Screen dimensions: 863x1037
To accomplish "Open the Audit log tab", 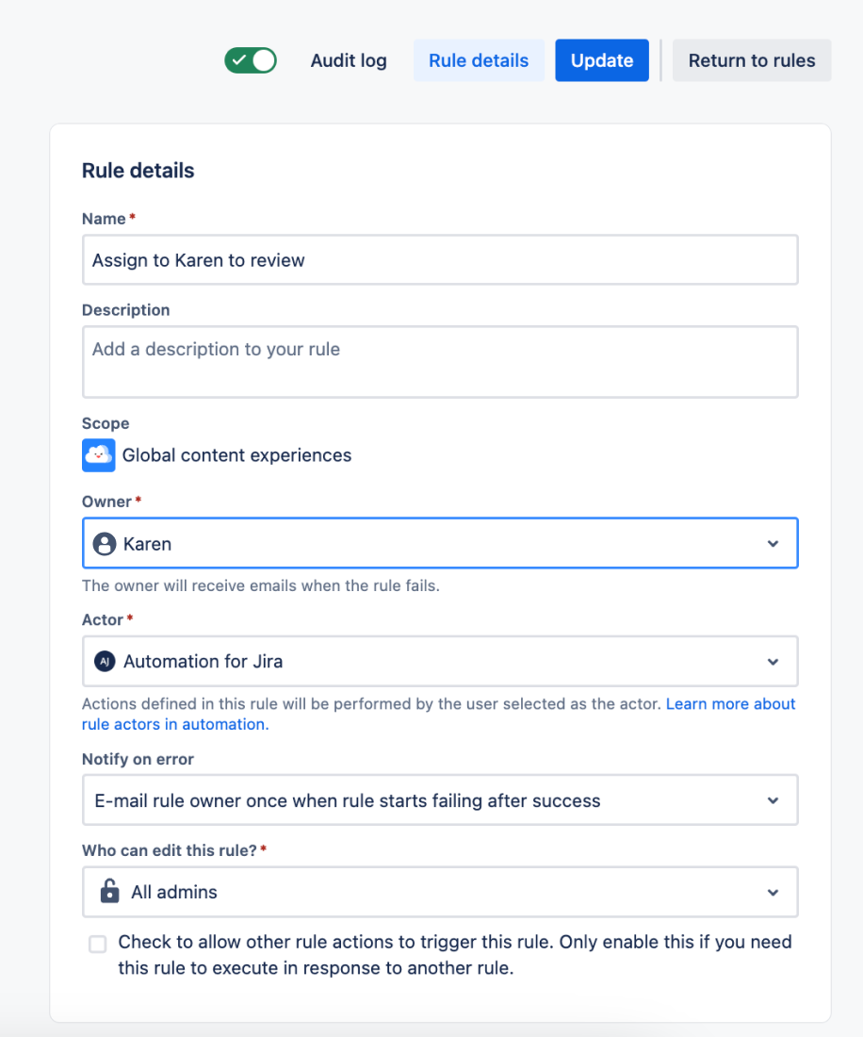I will tap(349, 60).
